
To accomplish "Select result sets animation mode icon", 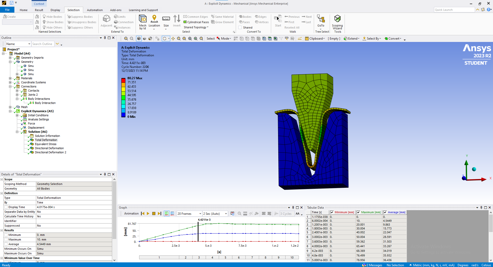I will pos(172,213).
